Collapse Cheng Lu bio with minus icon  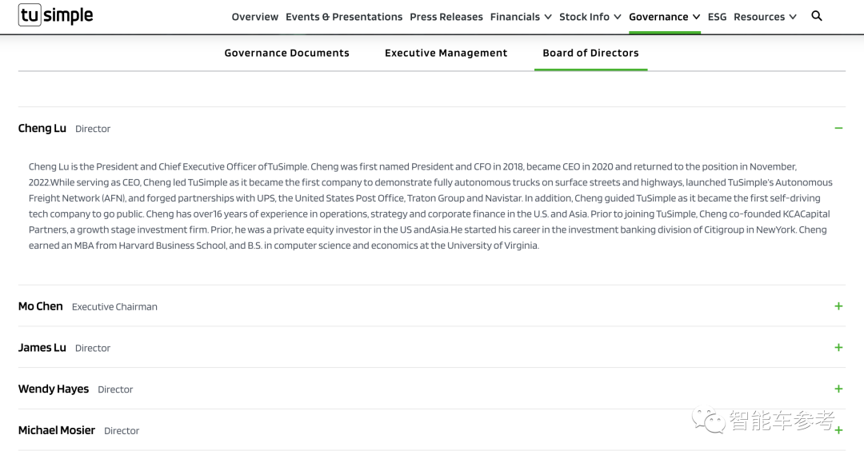838,128
